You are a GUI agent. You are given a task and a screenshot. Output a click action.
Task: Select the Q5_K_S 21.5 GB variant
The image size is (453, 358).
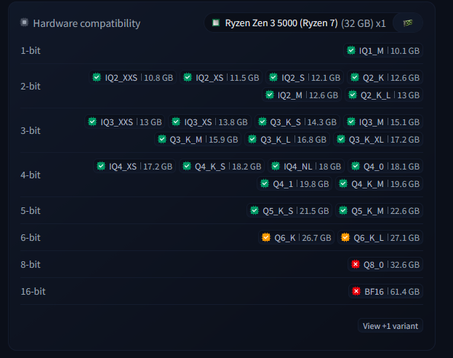[289, 210]
